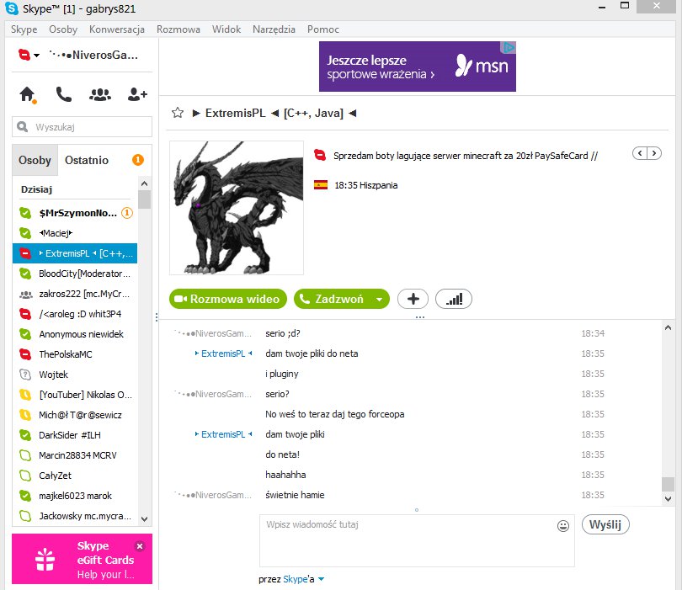Viewport: 682px width, 590px height.
Task: Click contact list scroll up arrow
Action: coord(145,183)
